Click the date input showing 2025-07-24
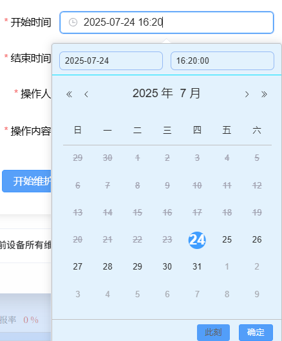The image size is (282, 341). [x=111, y=60]
